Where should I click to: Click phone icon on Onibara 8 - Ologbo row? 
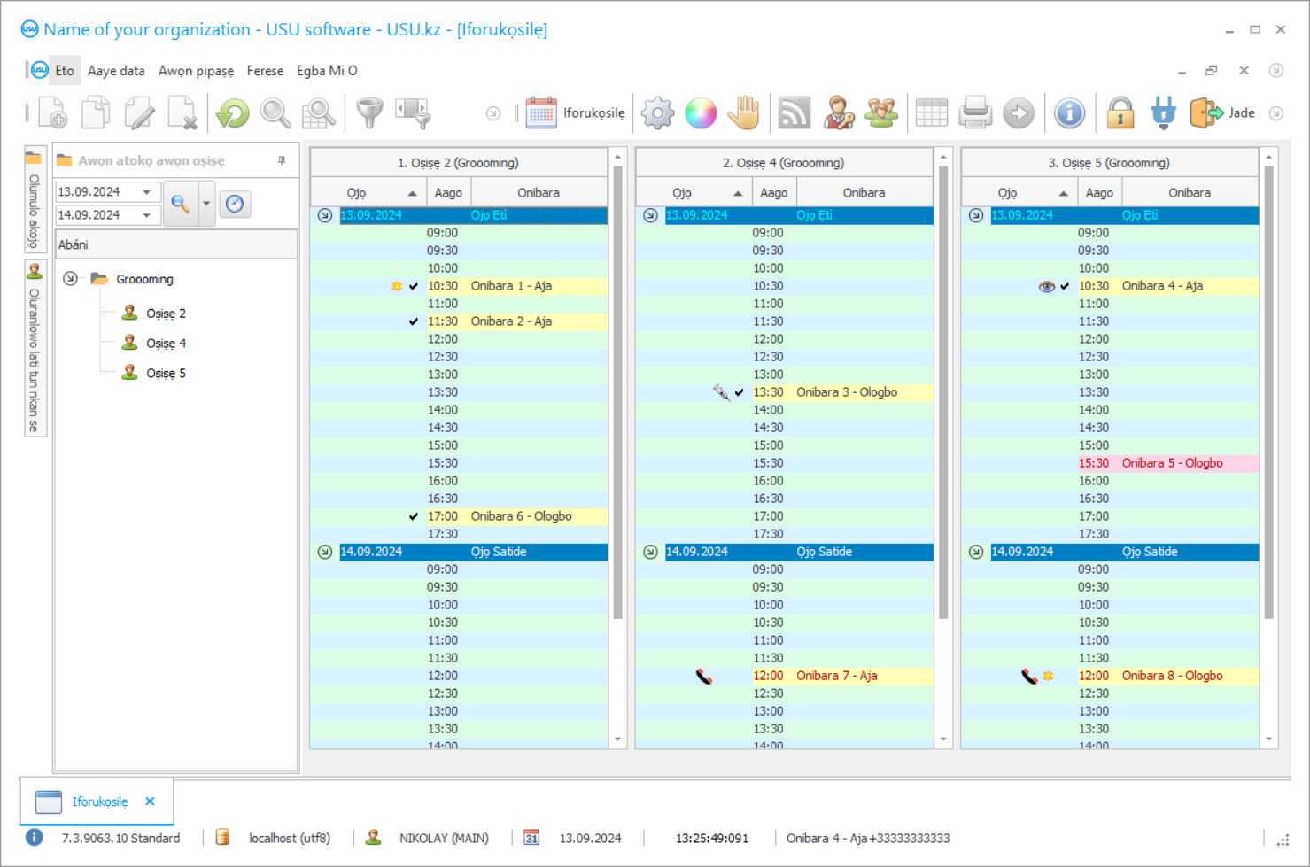[x=1029, y=677]
